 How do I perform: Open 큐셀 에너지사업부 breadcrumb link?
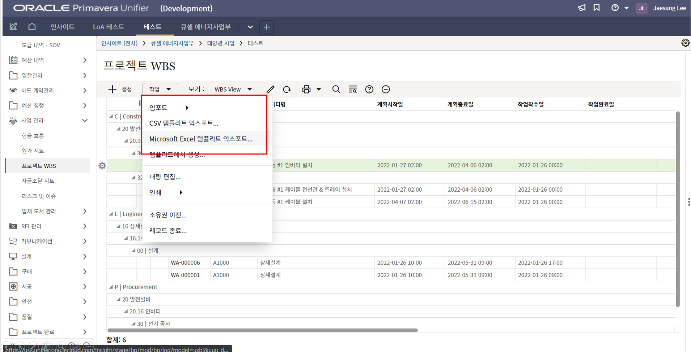pos(172,43)
